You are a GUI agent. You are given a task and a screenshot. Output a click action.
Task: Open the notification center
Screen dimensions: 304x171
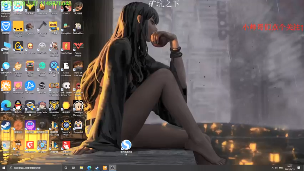(x=299, y=168)
